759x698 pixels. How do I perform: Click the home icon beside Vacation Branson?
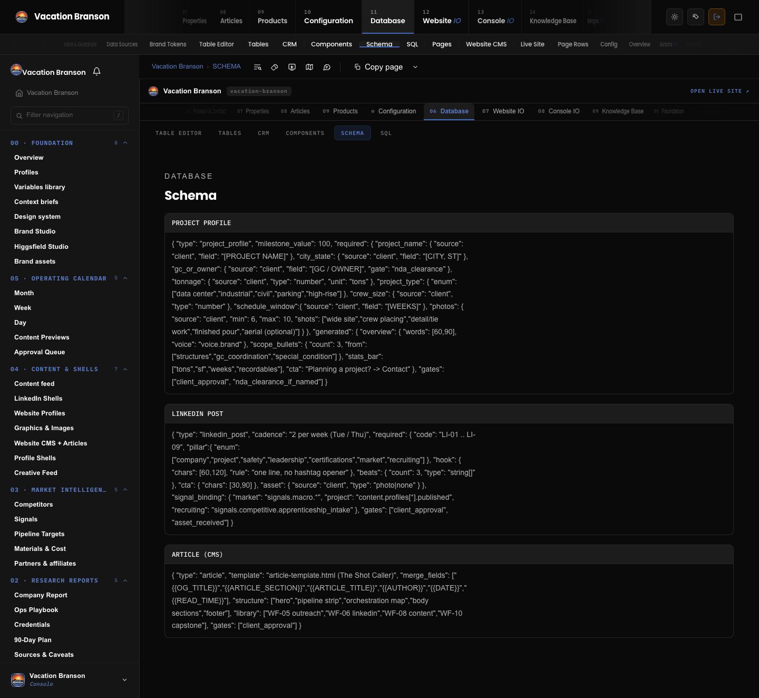(x=19, y=93)
